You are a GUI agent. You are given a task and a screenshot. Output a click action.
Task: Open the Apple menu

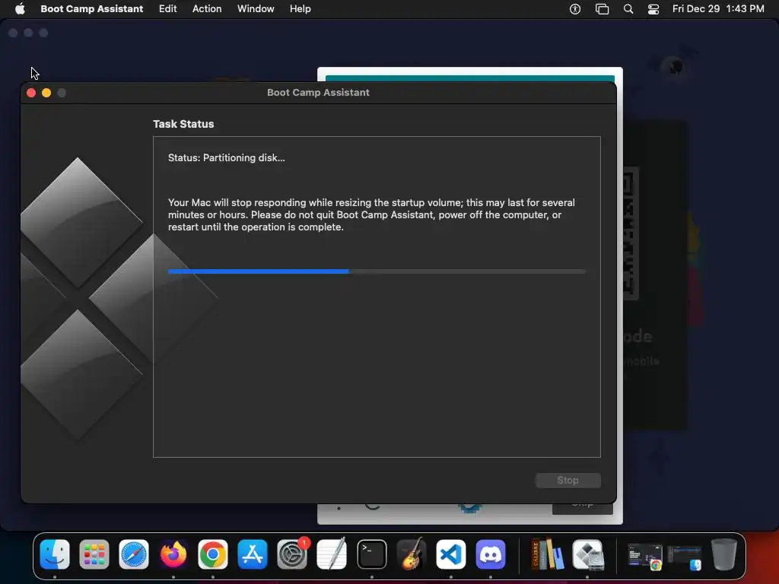pyautogui.click(x=20, y=8)
